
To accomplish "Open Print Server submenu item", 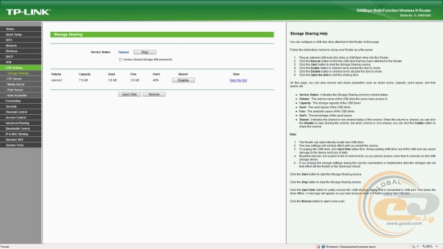I will point(21,90).
